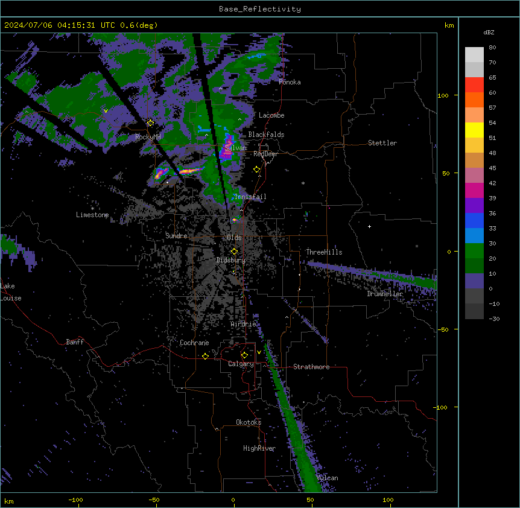Click the white asterisk marker east of RedDeer
520x508 pixels.
tap(303, 183)
